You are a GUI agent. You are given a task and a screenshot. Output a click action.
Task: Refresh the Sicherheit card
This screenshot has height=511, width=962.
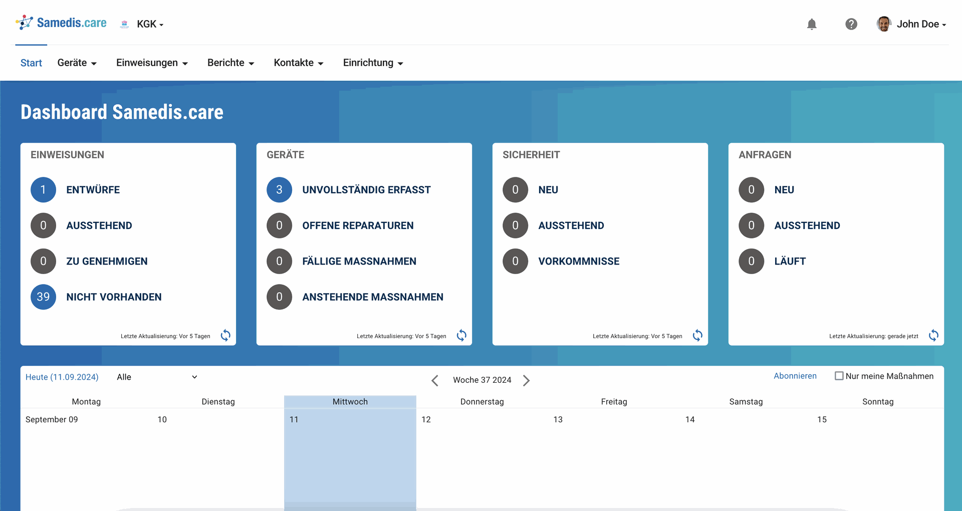pyautogui.click(x=697, y=336)
